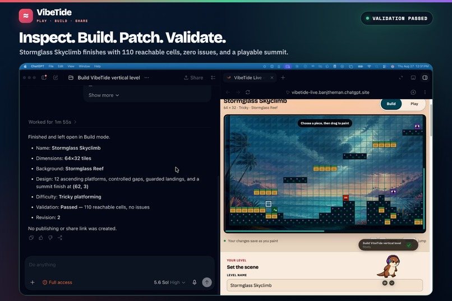
Task: Open the Apple menu
Action: 25,66
